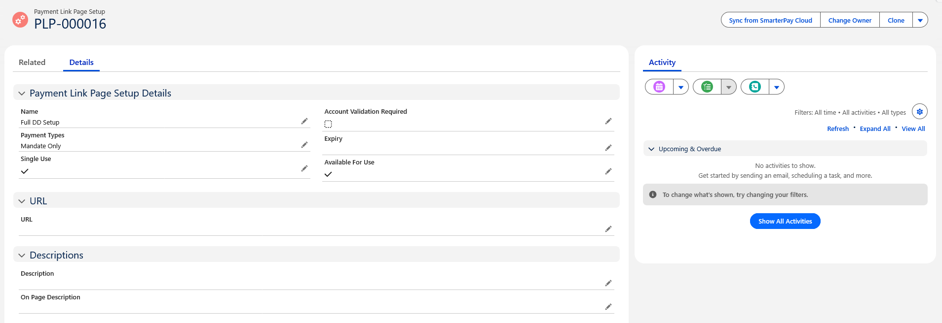Click the Expand All link

875,129
